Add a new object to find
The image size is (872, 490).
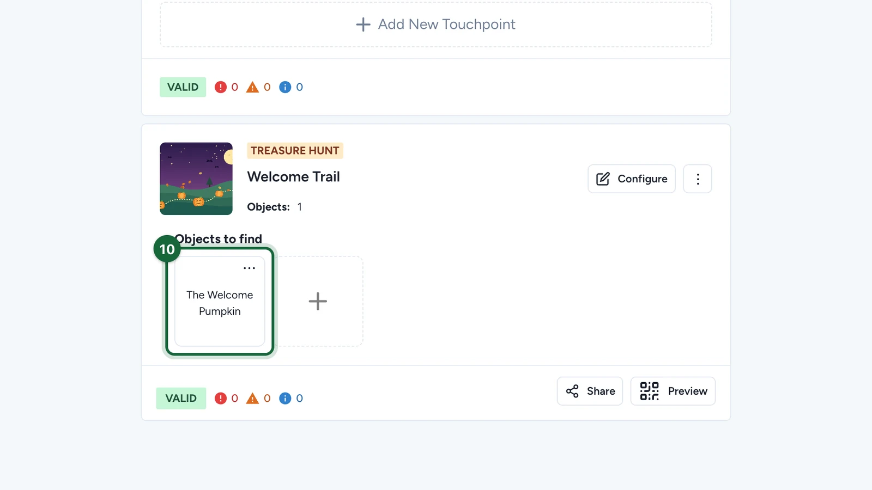(318, 301)
